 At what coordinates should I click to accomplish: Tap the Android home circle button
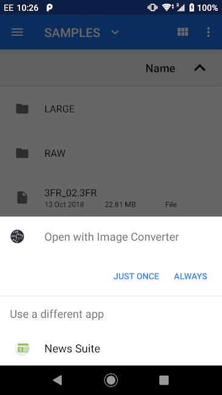pyautogui.click(x=111, y=380)
